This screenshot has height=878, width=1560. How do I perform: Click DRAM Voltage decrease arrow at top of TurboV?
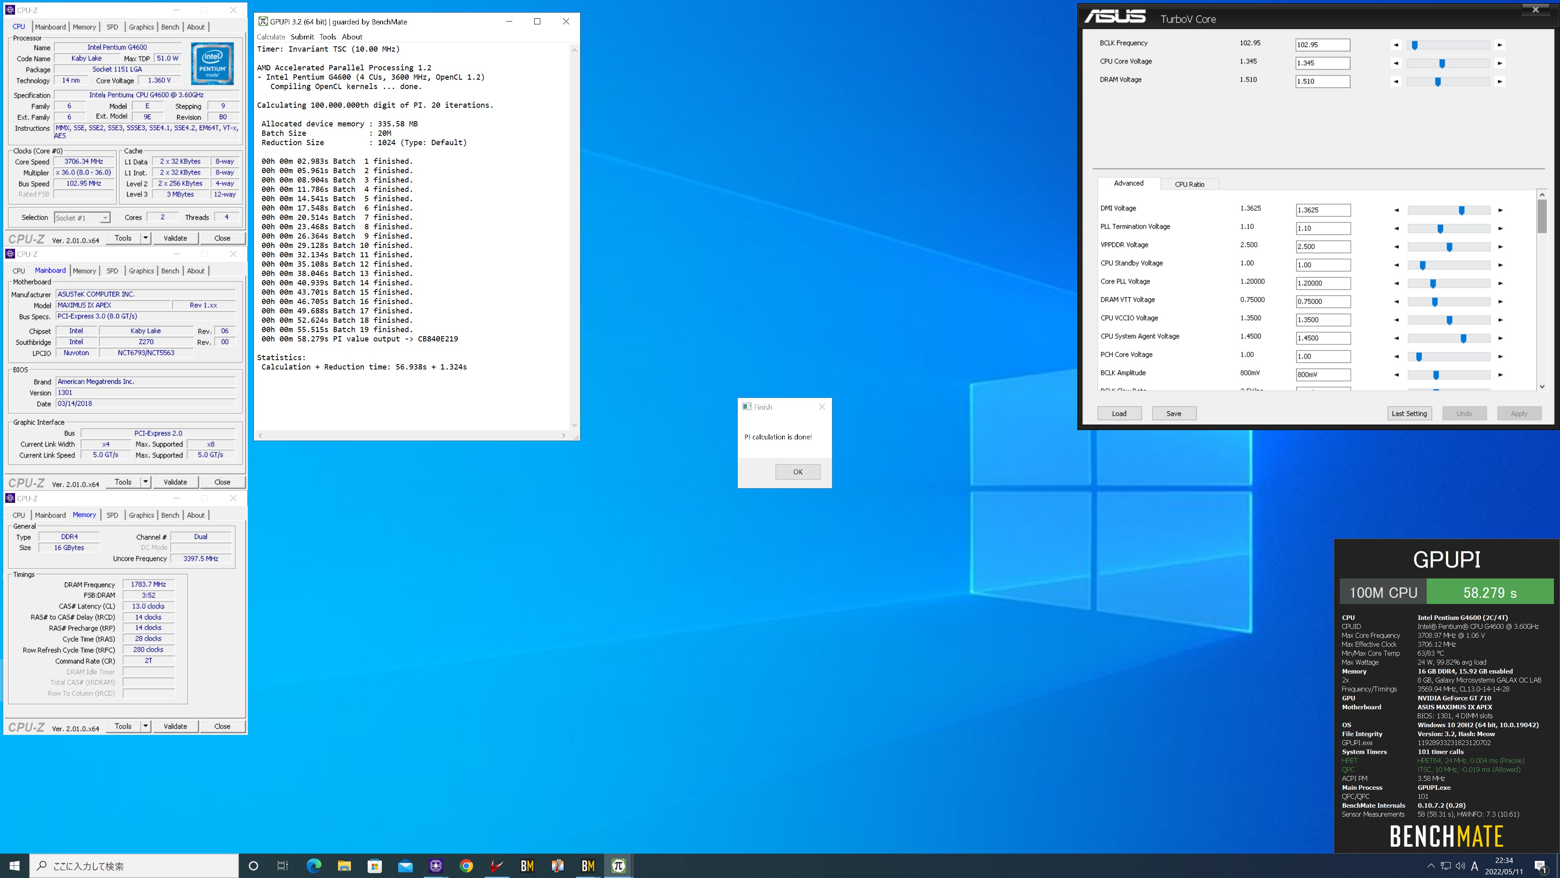[1396, 81]
